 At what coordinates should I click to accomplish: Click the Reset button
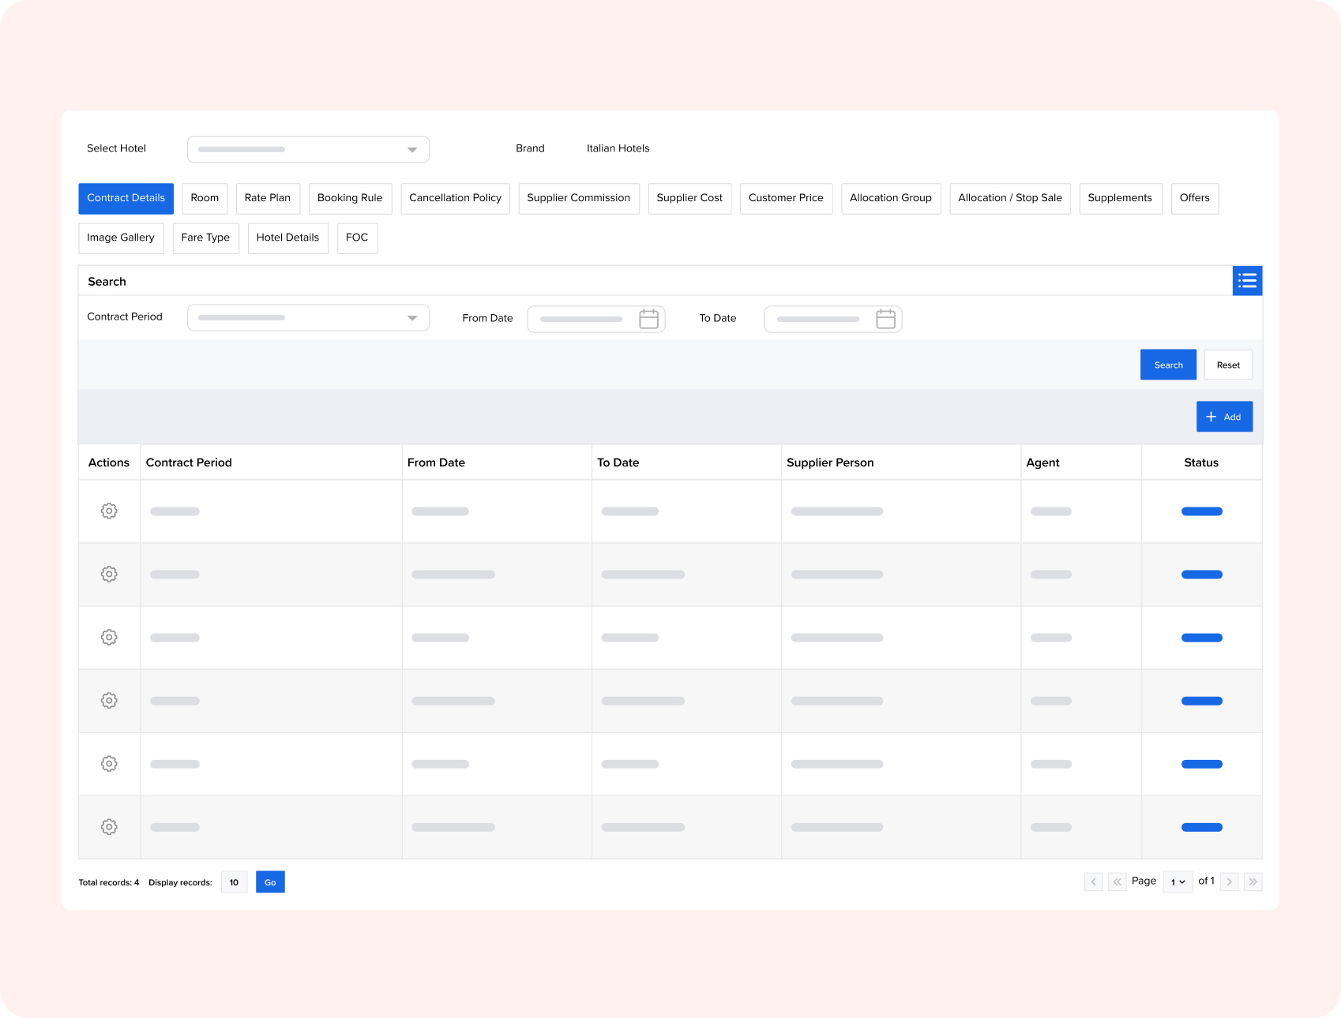pyautogui.click(x=1228, y=365)
